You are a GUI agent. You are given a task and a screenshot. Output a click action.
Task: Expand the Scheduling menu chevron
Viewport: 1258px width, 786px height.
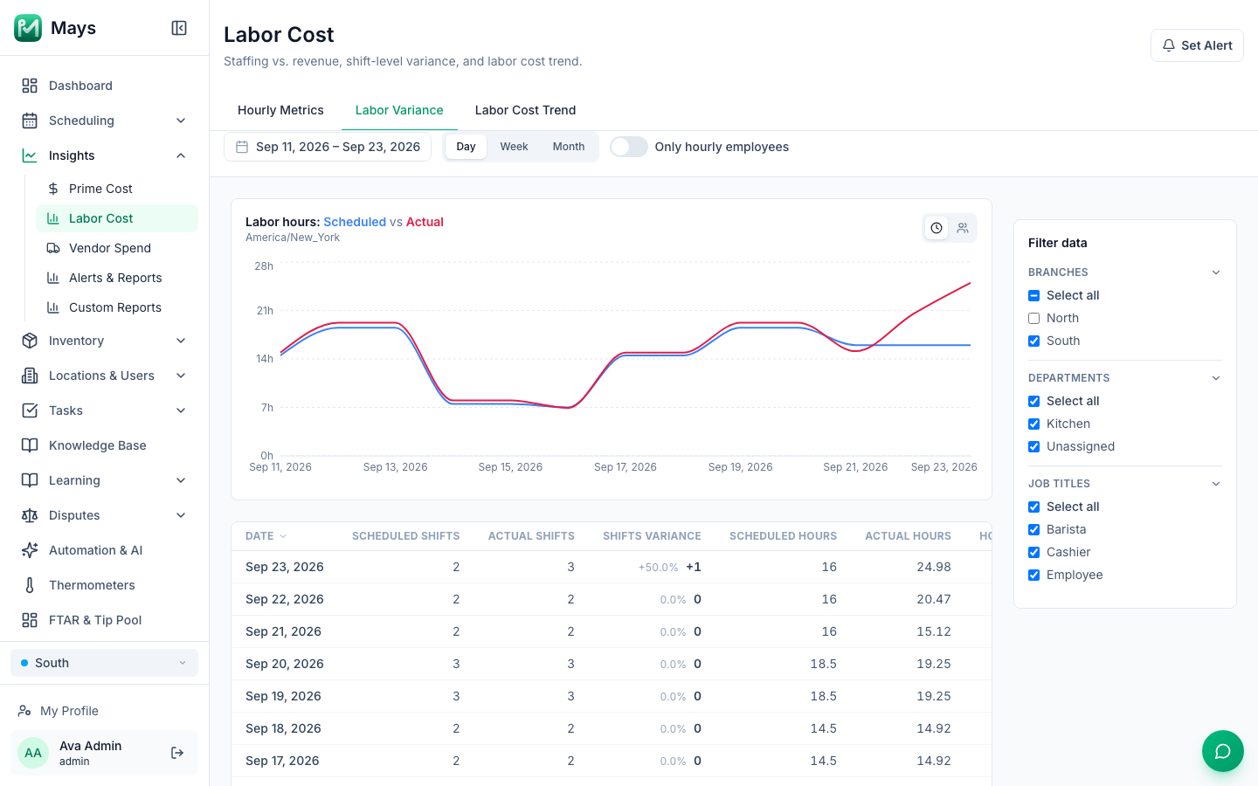pyautogui.click(x=181, y=121)
